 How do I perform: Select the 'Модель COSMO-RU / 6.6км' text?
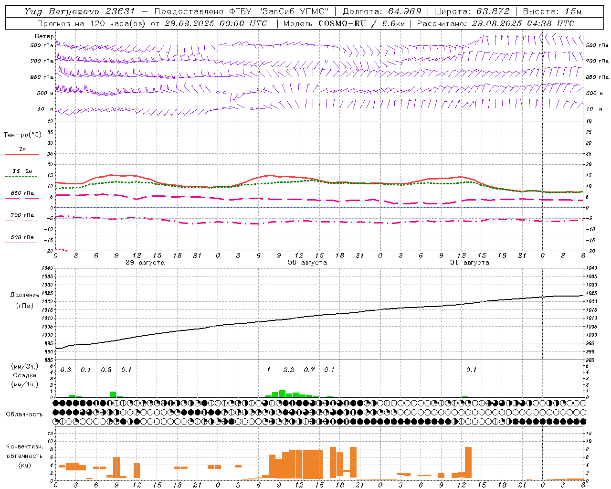tap(344, 23)
